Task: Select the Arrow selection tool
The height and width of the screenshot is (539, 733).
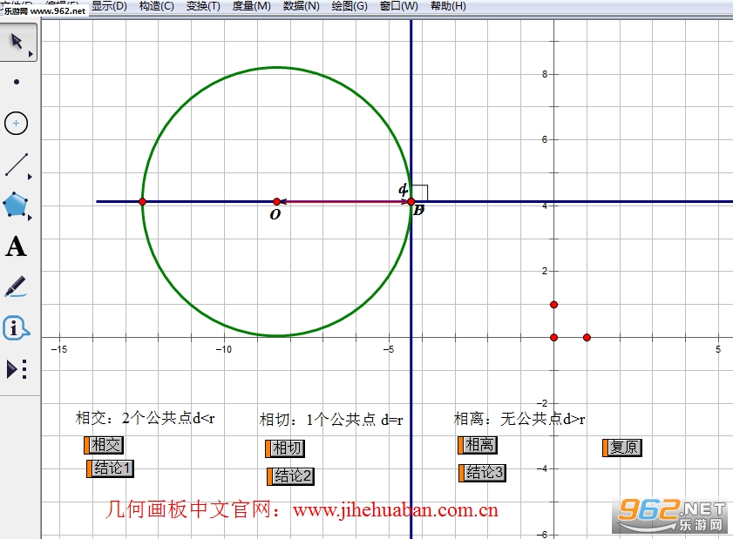Action: (x=17, y=41)
